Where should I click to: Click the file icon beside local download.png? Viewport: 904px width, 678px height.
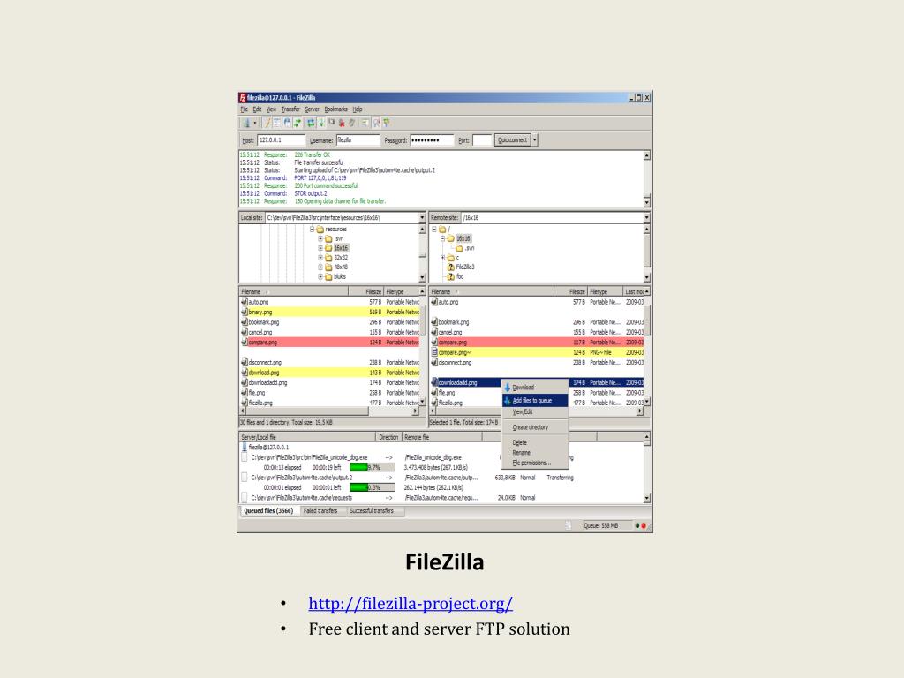pyautogui.click(x=245, y=373)
